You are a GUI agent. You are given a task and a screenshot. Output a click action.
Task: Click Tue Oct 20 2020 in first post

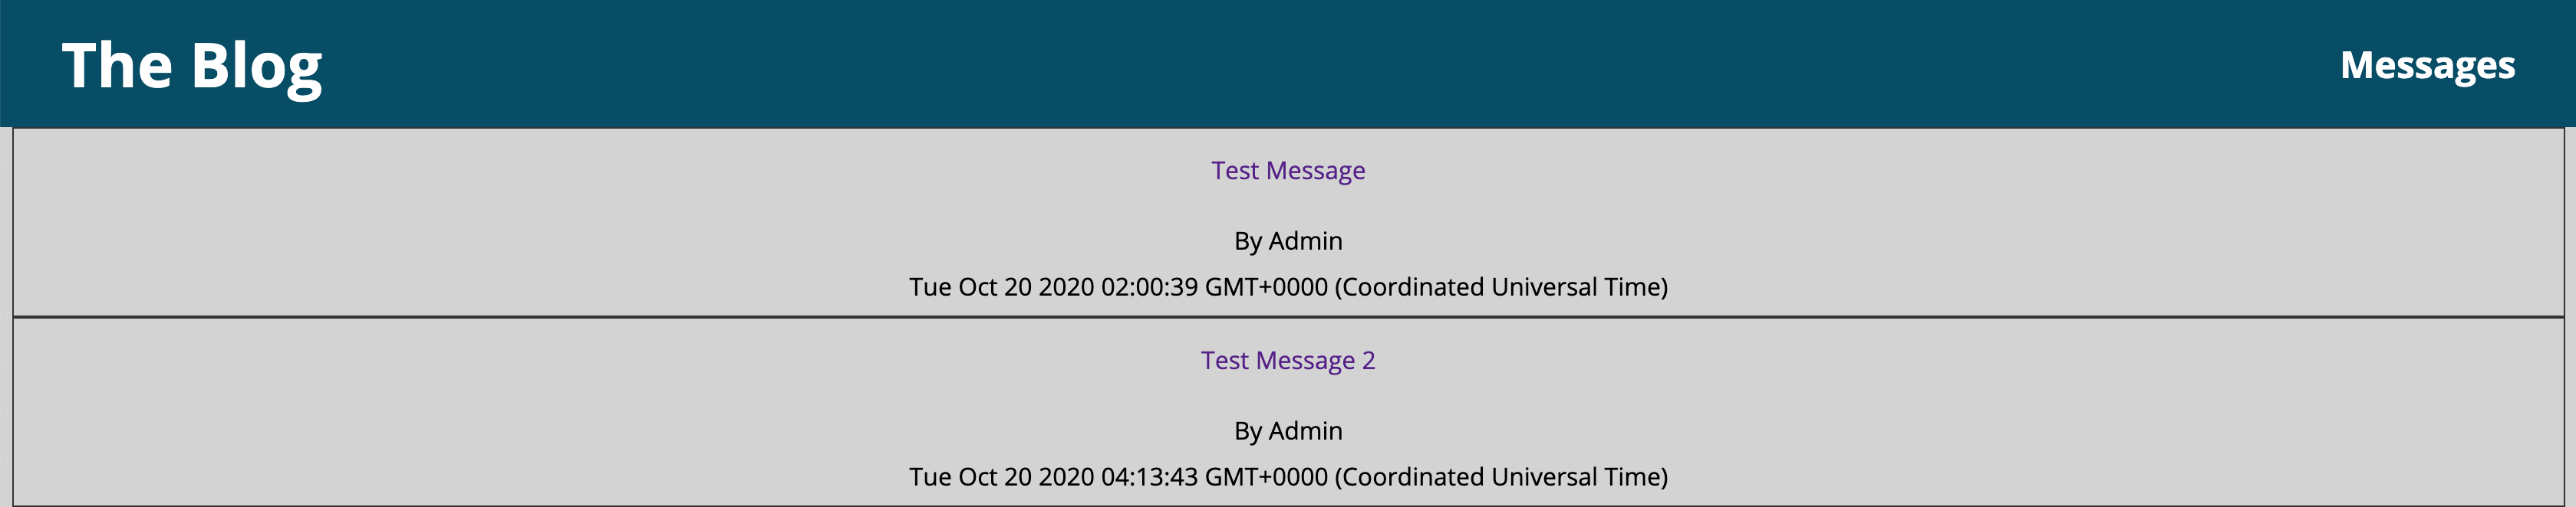click(1001, 287)
